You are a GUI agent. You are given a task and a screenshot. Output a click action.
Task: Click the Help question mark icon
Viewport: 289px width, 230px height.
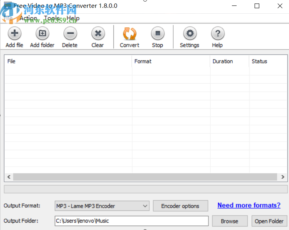click(x=218, y=34)
